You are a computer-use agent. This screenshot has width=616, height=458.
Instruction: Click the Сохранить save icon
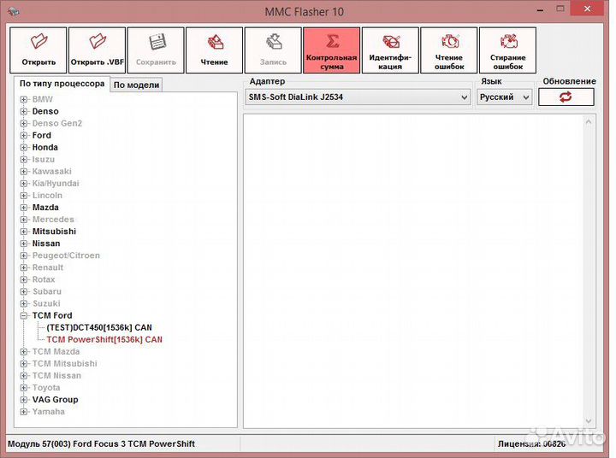156,50
